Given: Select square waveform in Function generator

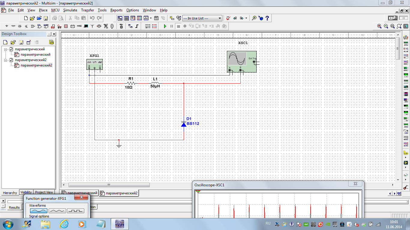Looking at the screenshot, I should [75, 211].
